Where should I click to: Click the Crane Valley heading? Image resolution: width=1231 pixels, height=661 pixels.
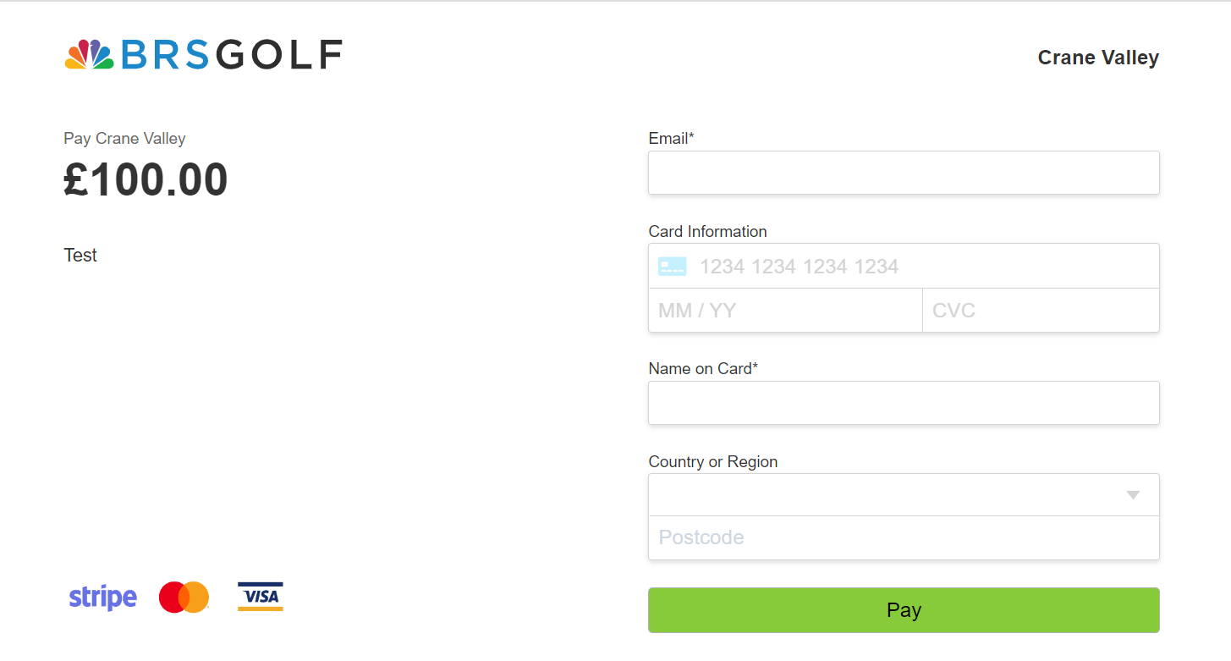[x=1098, y=58]
